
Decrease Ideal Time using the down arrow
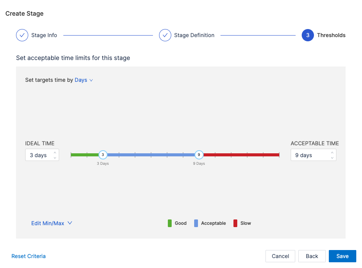55,158
